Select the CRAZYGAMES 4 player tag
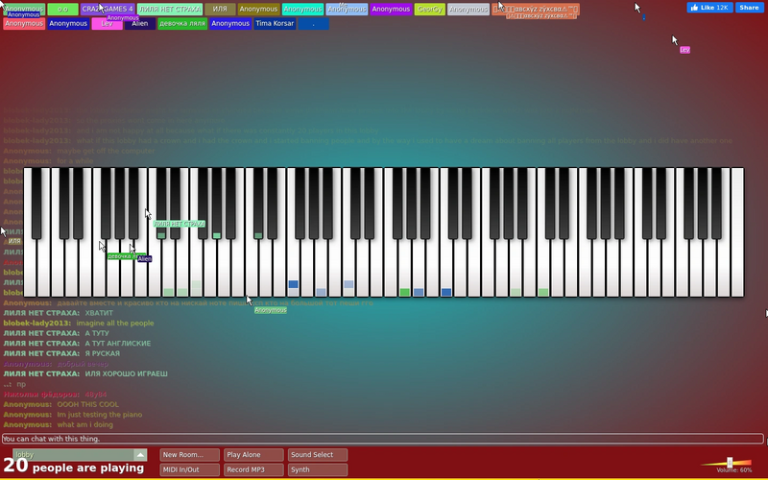The width and height of the screenshot is (768, 480). [x=108, y=9]
